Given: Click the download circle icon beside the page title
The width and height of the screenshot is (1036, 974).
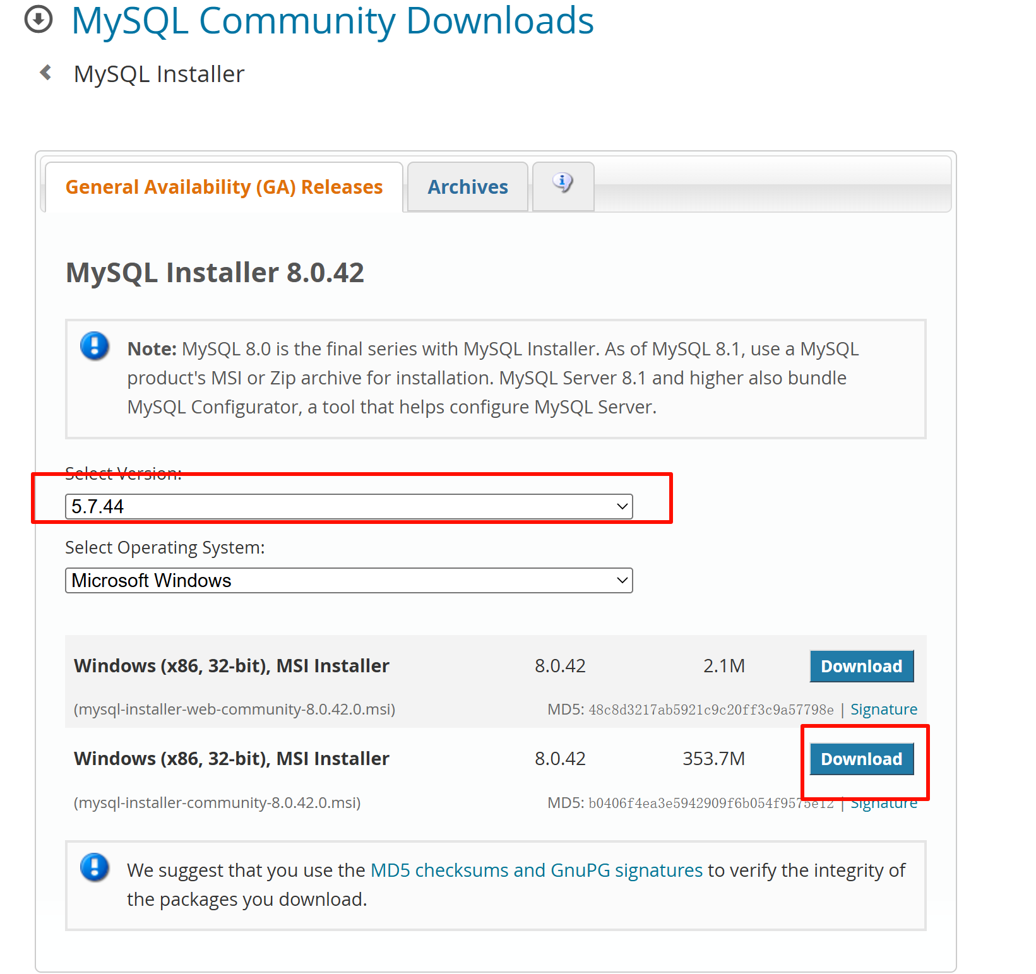Looking at the screenshot, I should 39,20.
